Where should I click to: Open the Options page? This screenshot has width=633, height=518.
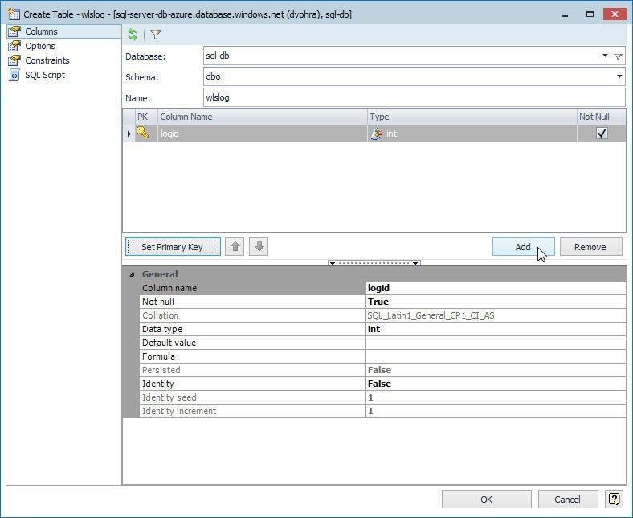[x=40, y=46]
